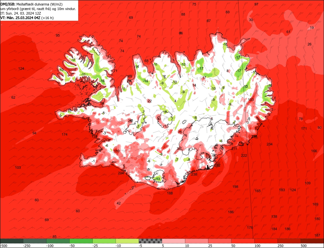Click the title line 'DMI/IGB: Meðalflæði dulvarma (W/m2)'
This screenshot has width=324, height=248.
(x=31, y=4)
